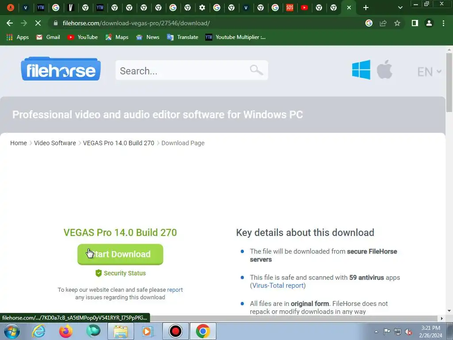Bookmark this page with the star
Viewport: 453px width, 340px height.
[x=397, y=23]
